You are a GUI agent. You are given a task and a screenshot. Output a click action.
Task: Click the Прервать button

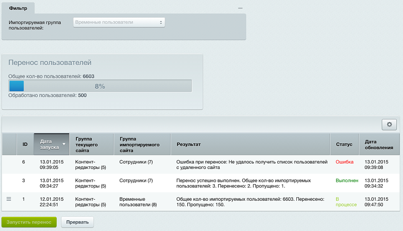pyautogui.click(x=77, y=222)
